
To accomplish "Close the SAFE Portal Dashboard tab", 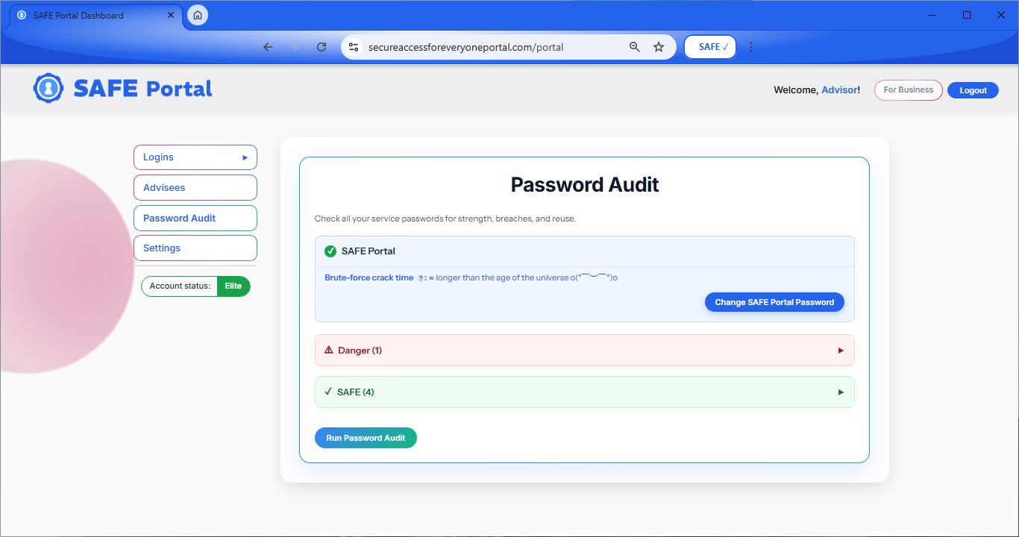I will tap(171, 15).
